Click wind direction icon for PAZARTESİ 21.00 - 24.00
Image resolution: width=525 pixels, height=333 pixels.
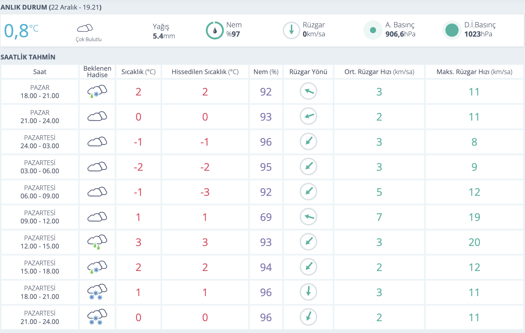pos(308,317)
